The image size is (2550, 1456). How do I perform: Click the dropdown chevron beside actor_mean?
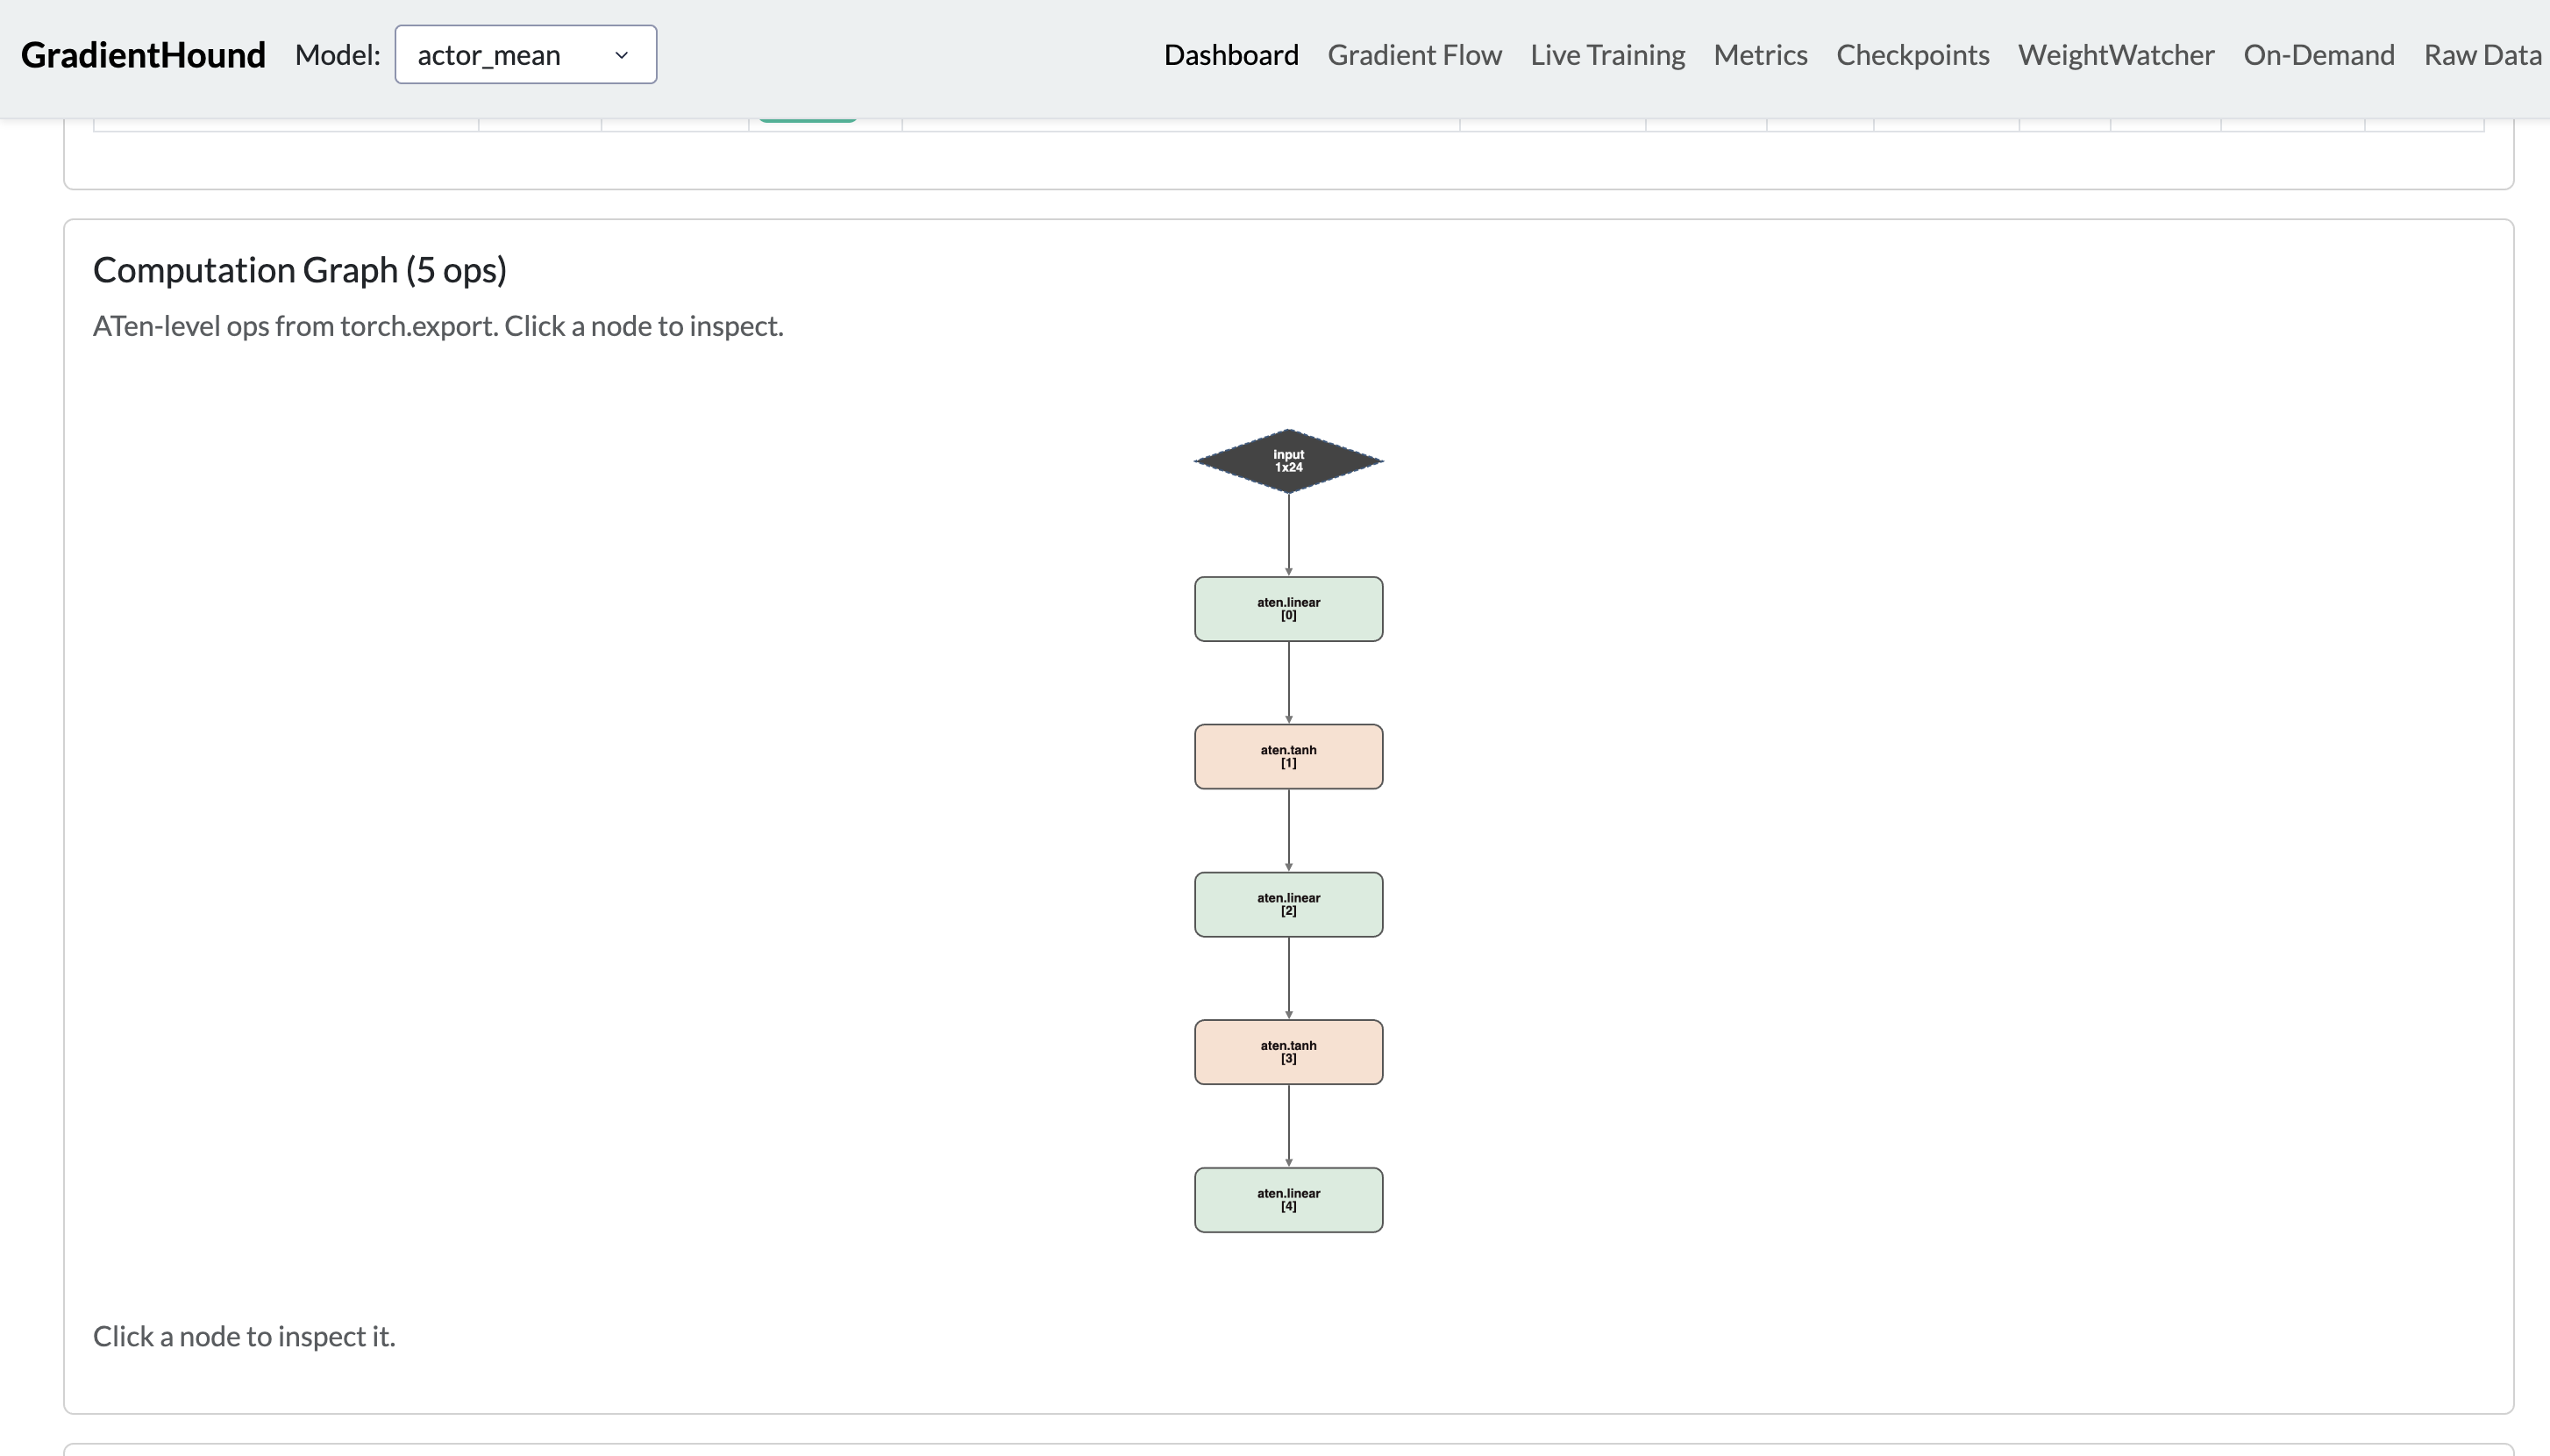pos(622,55)
